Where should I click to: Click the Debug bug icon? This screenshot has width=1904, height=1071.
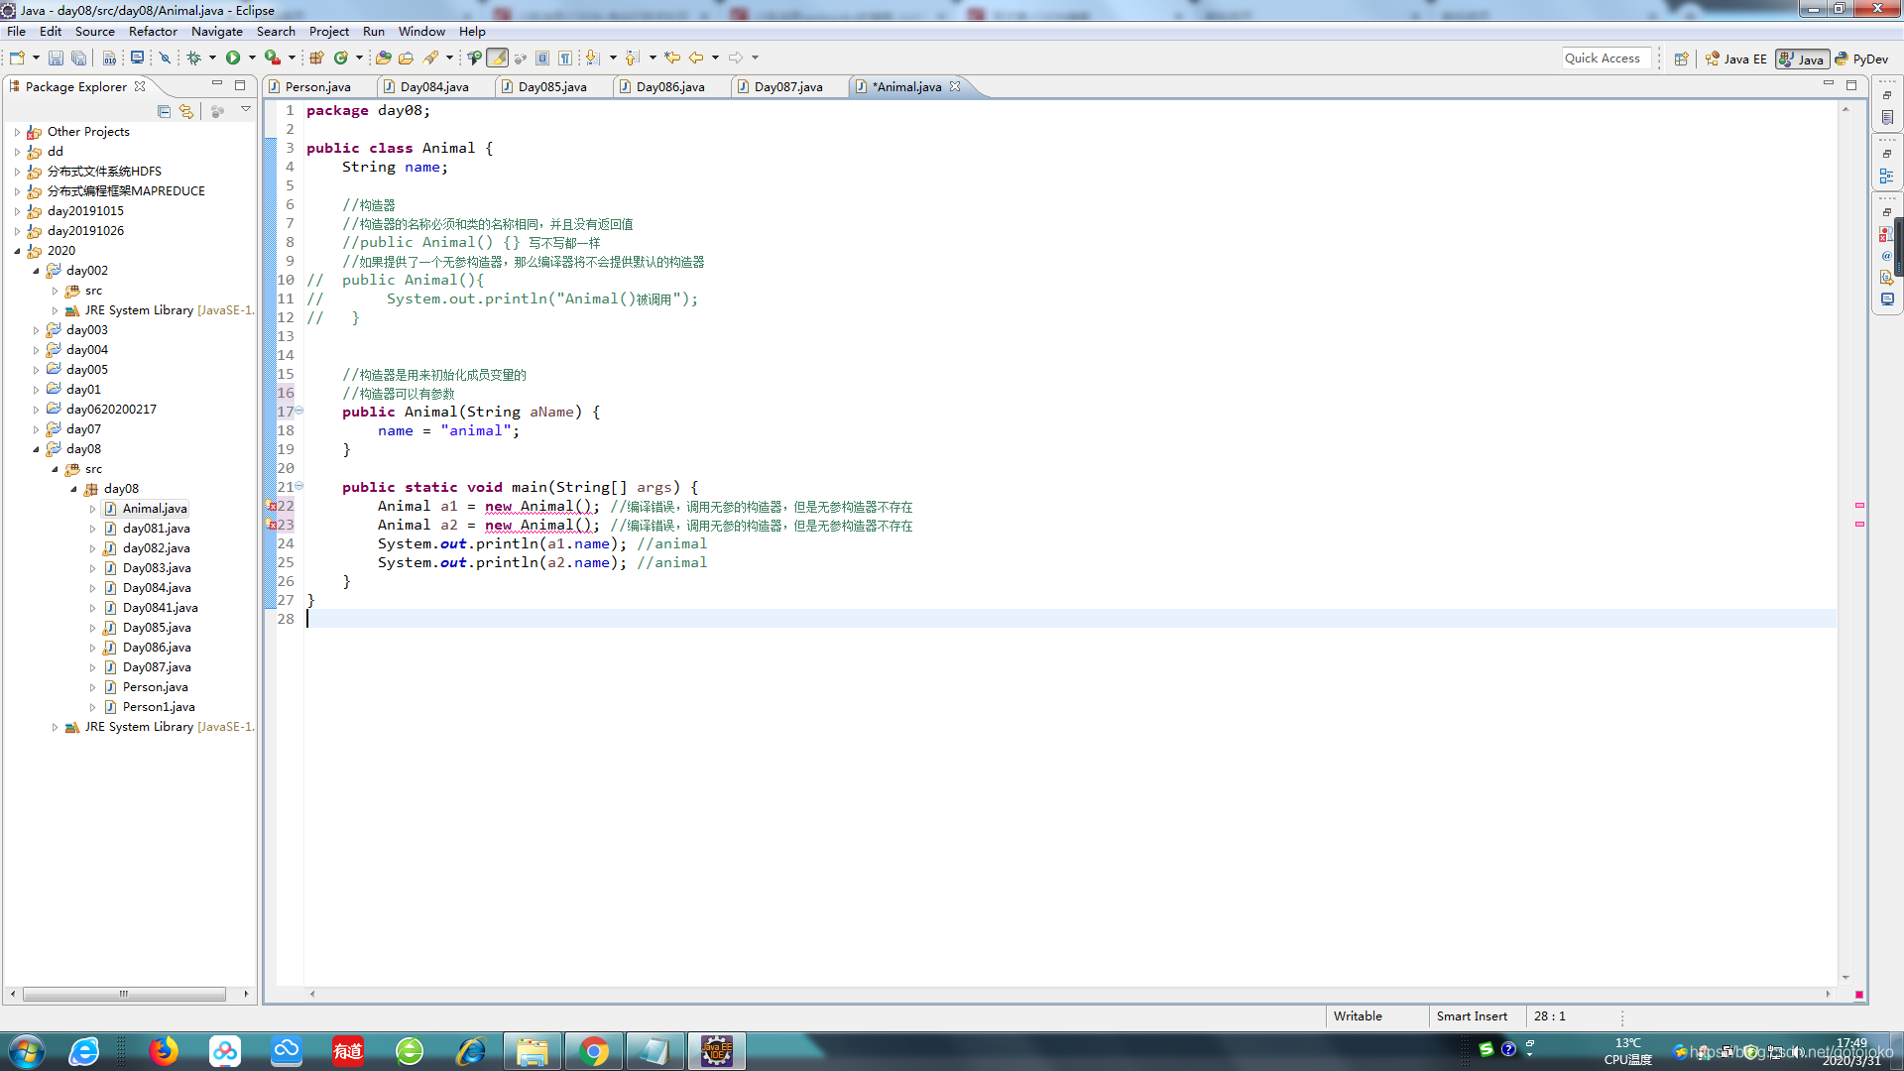pos(194,59)
